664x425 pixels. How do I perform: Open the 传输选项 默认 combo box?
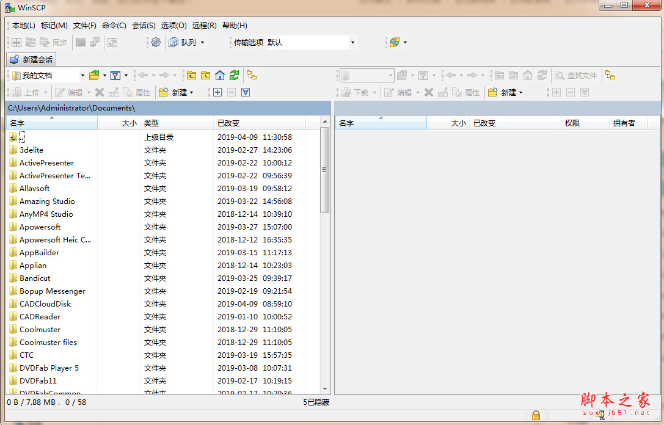(312, 42)
